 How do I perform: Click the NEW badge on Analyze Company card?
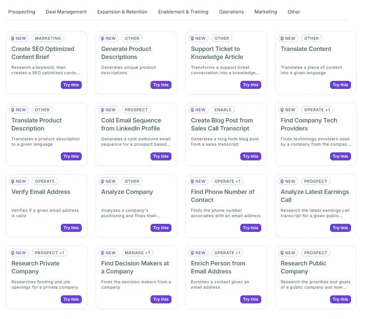point(109,181)
